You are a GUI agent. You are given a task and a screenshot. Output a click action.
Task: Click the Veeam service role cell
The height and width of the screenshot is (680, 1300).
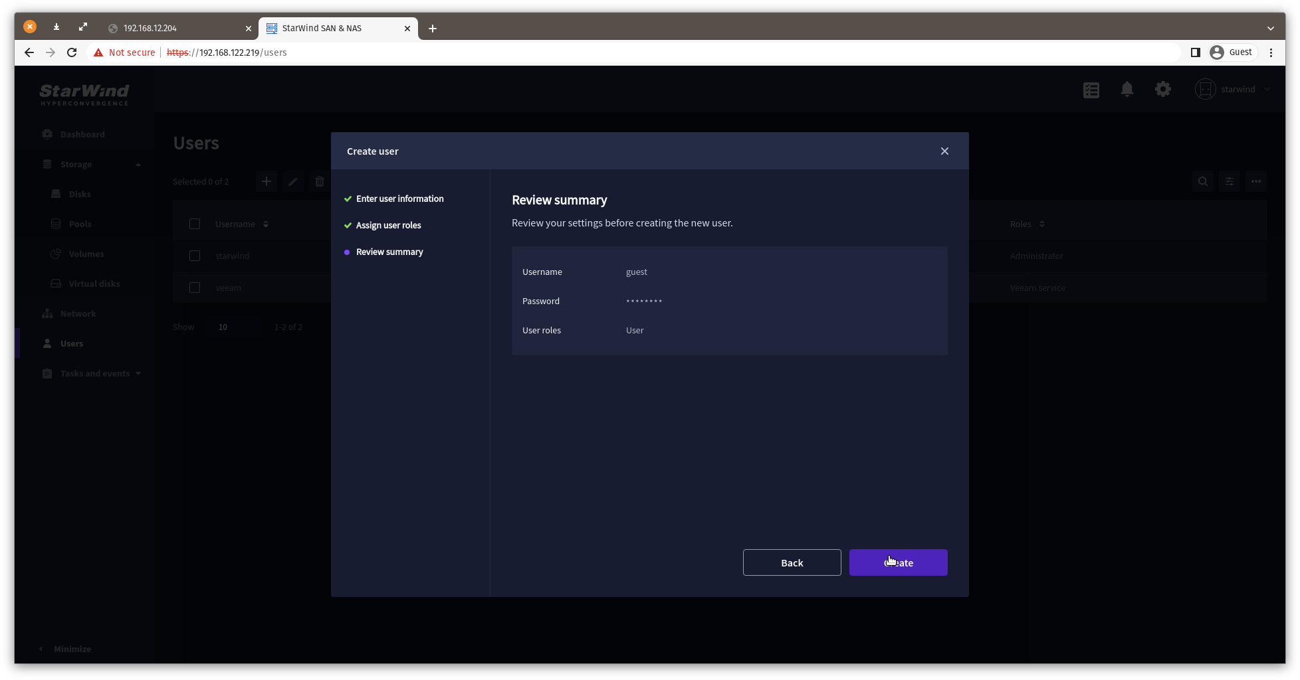click(x=1037, y=288)
